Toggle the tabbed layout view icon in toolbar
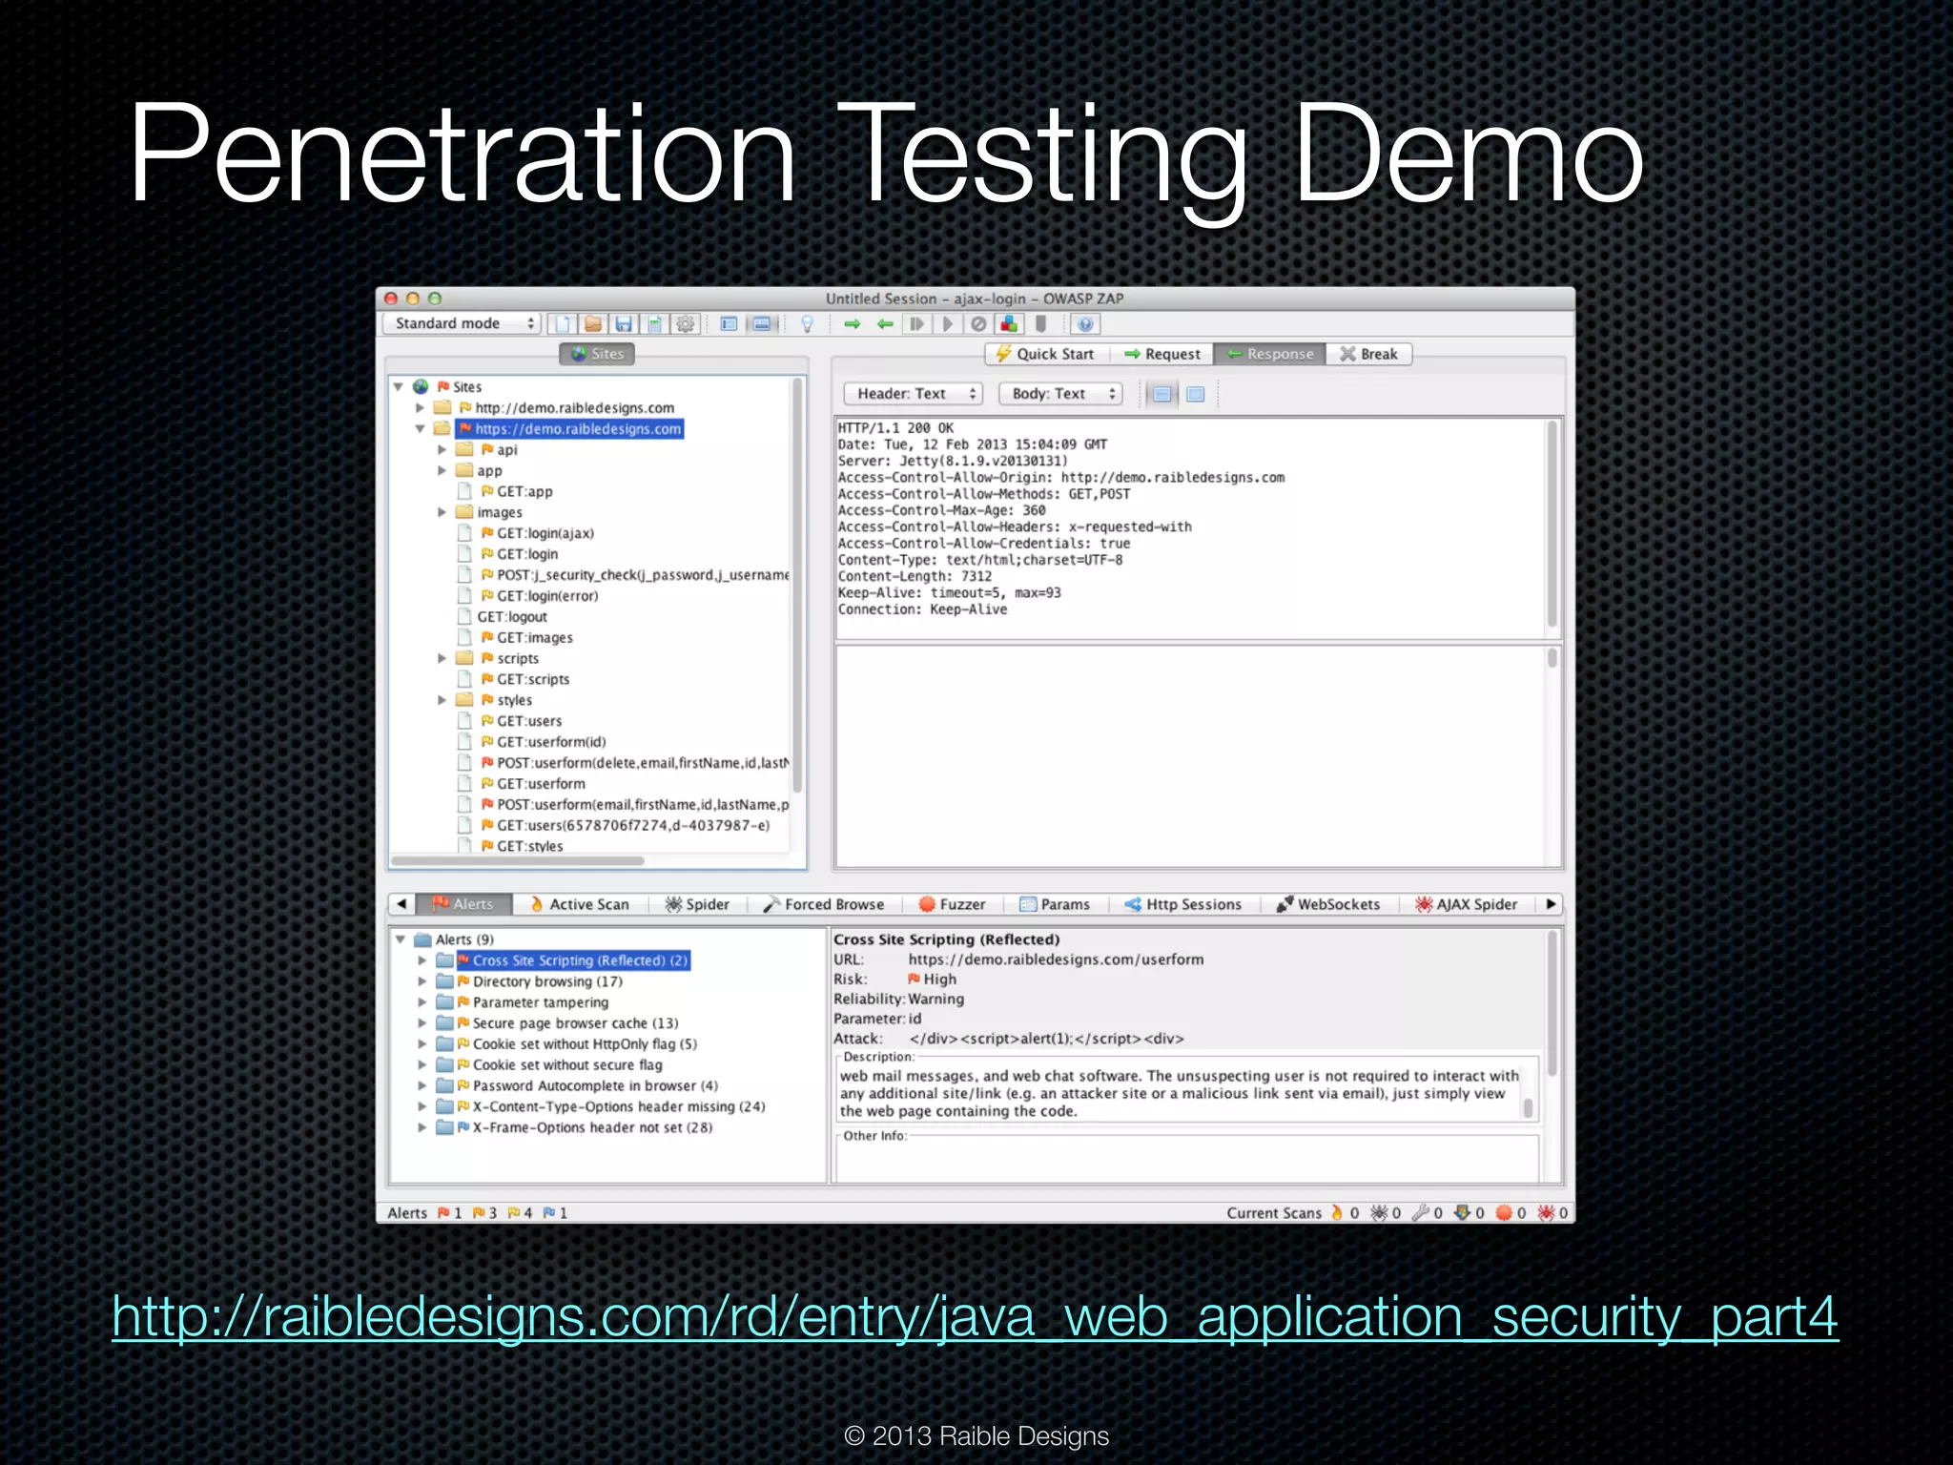 click(729, 324)
